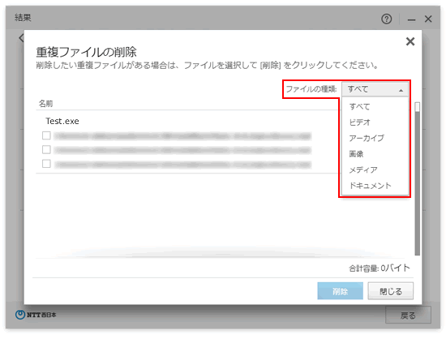Tick the first checkbox under Test.exe

click(46, 135)
